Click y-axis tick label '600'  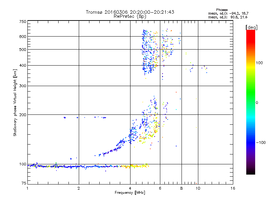pos(23,37)
